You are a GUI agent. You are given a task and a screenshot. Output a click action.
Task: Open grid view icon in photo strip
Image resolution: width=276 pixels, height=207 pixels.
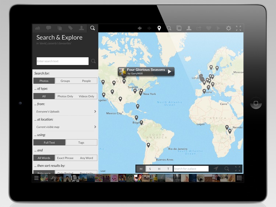click(x=239, y=178)
